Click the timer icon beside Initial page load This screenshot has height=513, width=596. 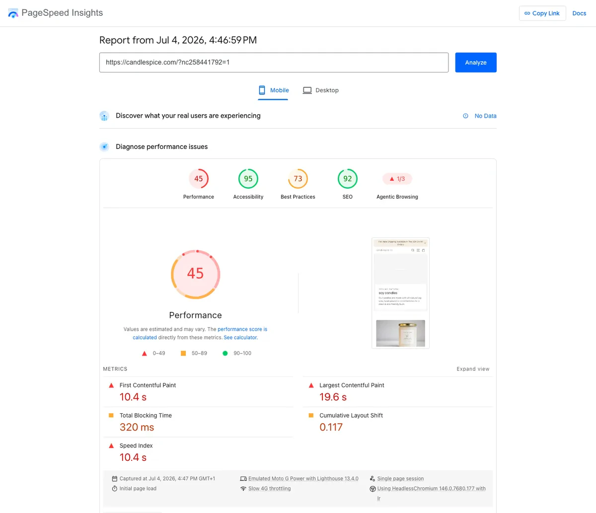(115, 489)
